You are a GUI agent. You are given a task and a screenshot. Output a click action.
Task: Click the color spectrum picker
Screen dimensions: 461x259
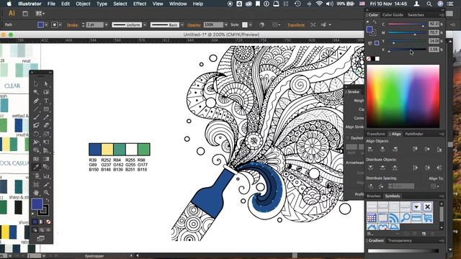click(x=403, y=96)
